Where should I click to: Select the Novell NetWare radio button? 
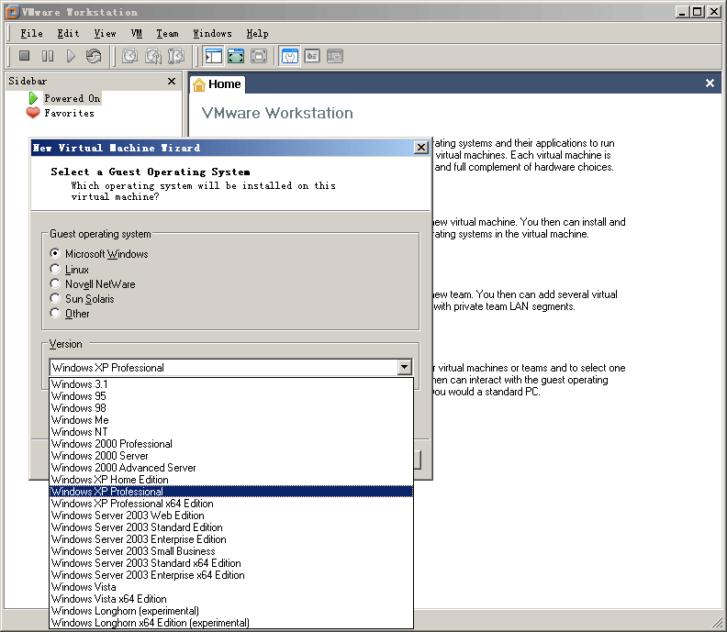tap(55, 283)
